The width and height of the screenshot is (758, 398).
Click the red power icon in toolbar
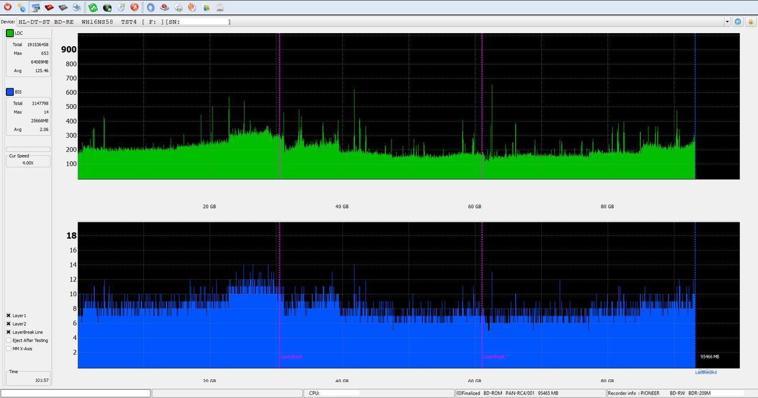click(x=8, y=7)
